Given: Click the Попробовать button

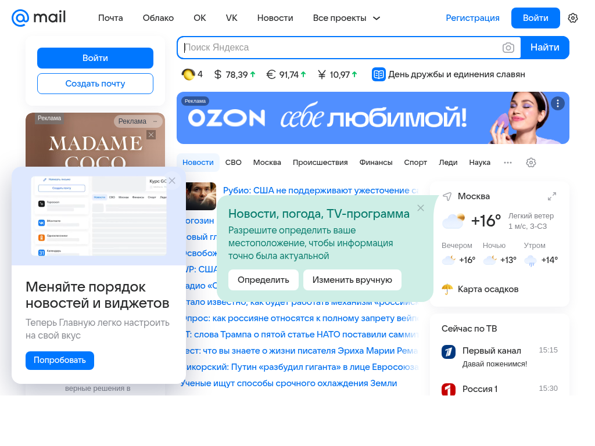Looking at the screenshot, I should tap(60, 360).
